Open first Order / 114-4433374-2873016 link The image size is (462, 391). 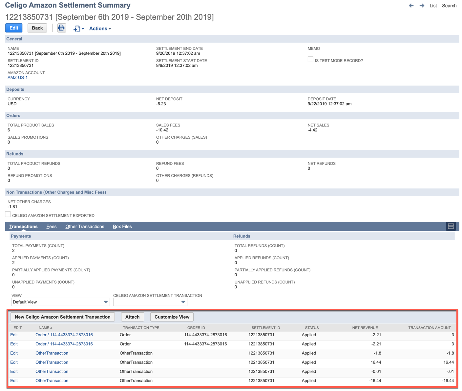(x=64, y=335)
